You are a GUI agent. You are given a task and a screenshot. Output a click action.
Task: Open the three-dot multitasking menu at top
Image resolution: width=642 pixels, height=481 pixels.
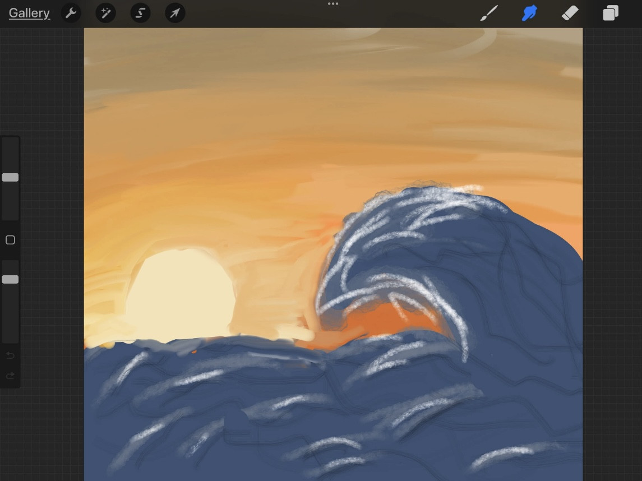[333, 4]
